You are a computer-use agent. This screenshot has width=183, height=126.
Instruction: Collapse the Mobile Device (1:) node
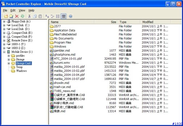pyautogui.click(x=4, y=52)
